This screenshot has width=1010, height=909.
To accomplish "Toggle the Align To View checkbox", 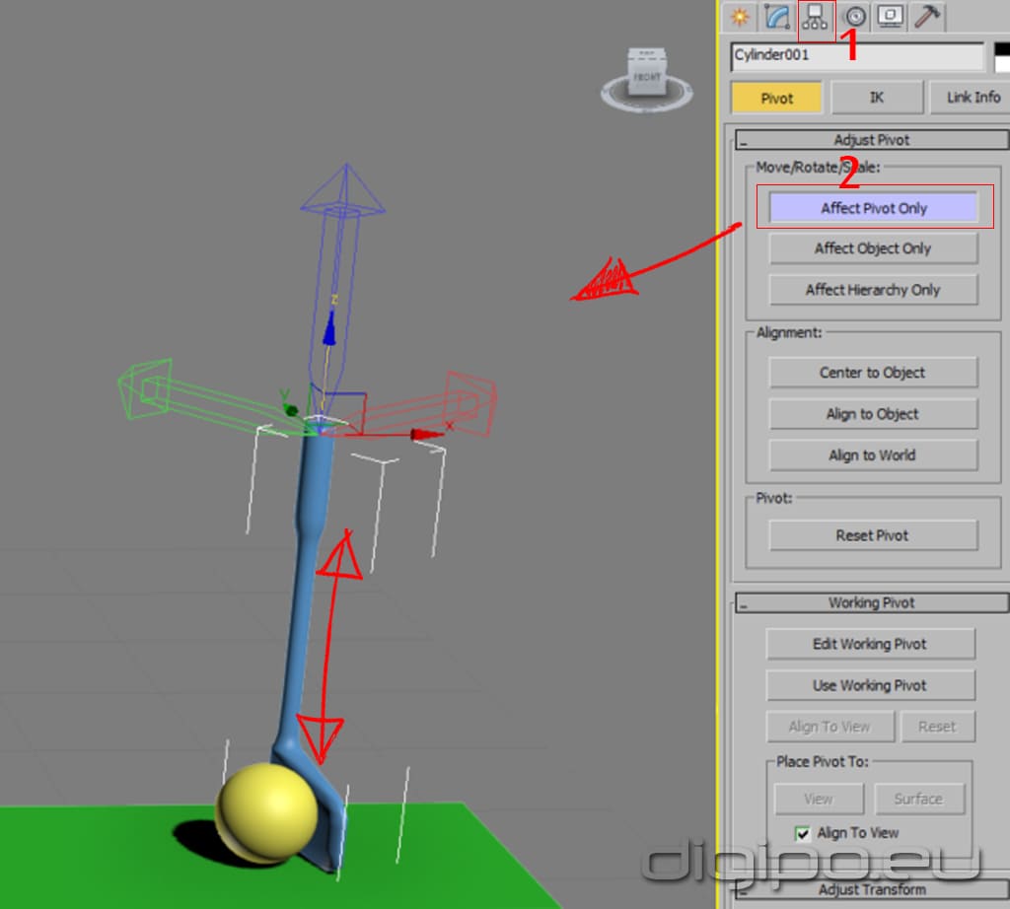I will [x=803, y=833].
